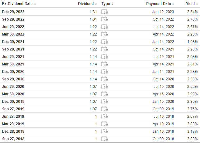Viewport: 200px width, 143px height.
Task: Click 3M calendar icon in Dec 28, 2018 row
Action: coord(105,131)
